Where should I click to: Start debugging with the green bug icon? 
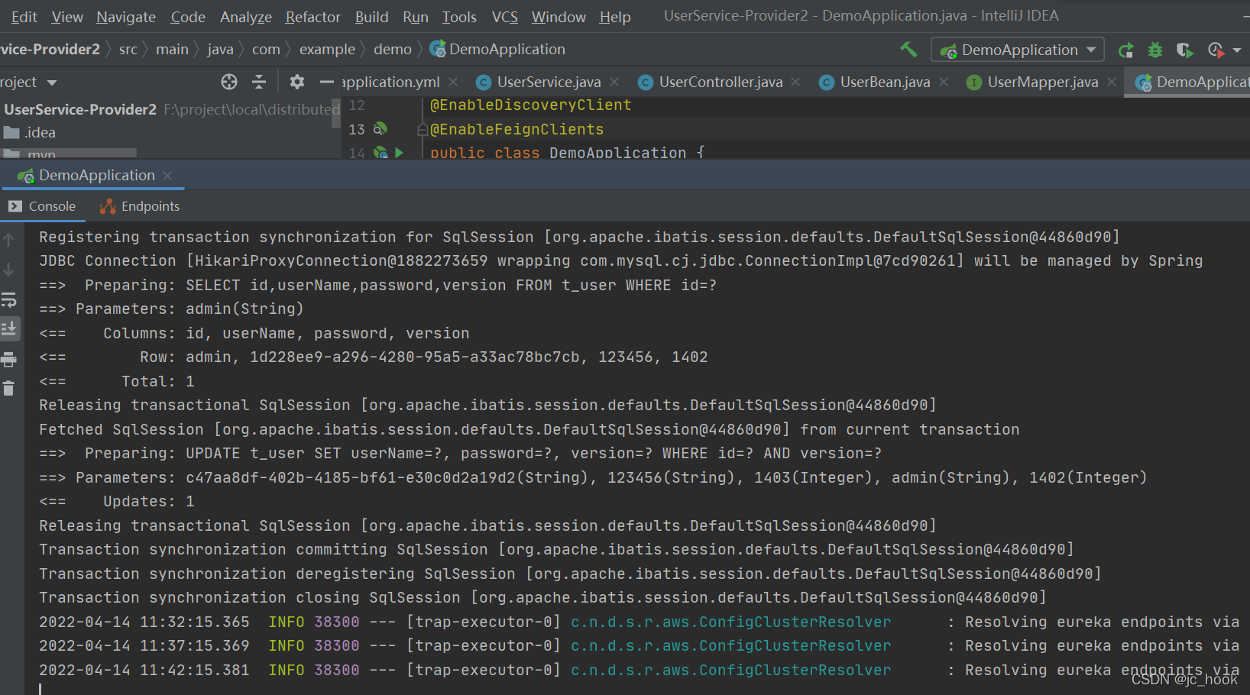point(1155,50)
